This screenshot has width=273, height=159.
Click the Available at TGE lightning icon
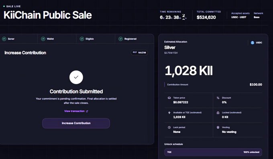[x=169, y=113]
